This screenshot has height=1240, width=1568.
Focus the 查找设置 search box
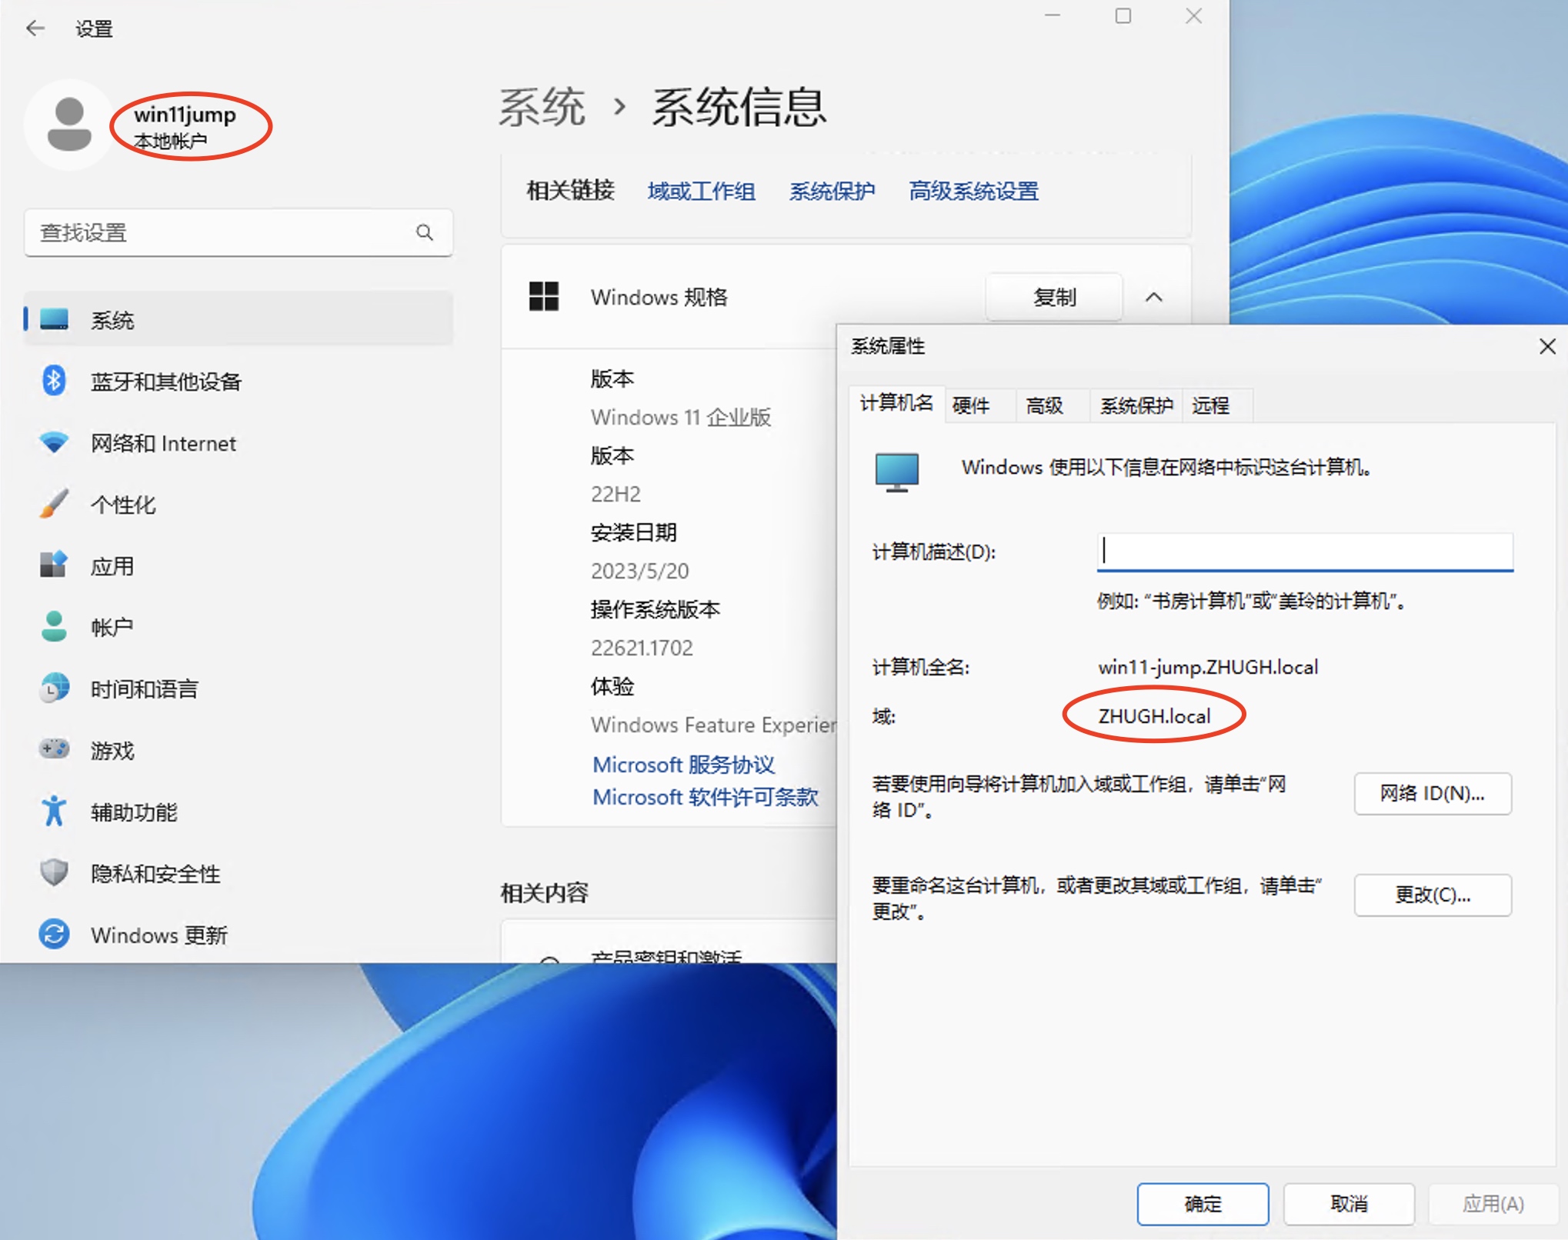pyautogui.click(x=239, y=232)
